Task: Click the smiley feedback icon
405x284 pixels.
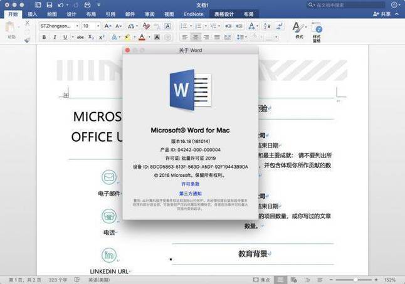Action: tap(394, 4)
